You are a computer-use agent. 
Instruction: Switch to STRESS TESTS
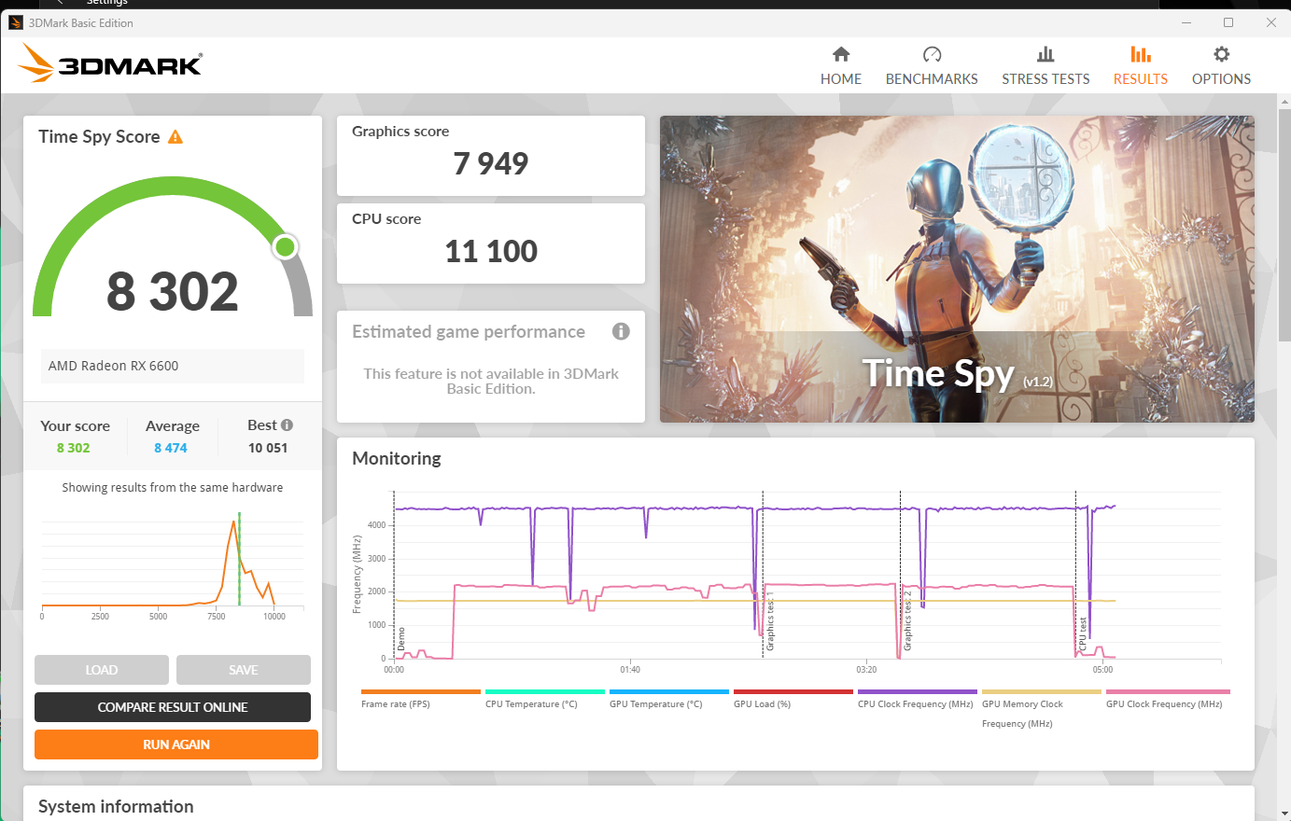pyautogui.click(x=1045, y=65)
